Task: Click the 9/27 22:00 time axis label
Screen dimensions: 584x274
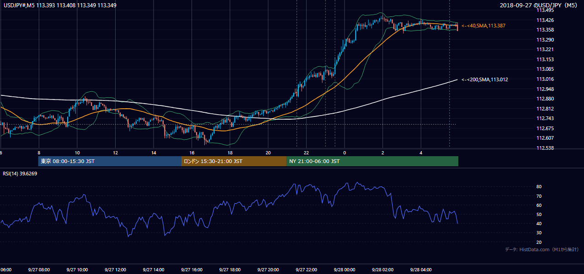Action: coord(306,270)
